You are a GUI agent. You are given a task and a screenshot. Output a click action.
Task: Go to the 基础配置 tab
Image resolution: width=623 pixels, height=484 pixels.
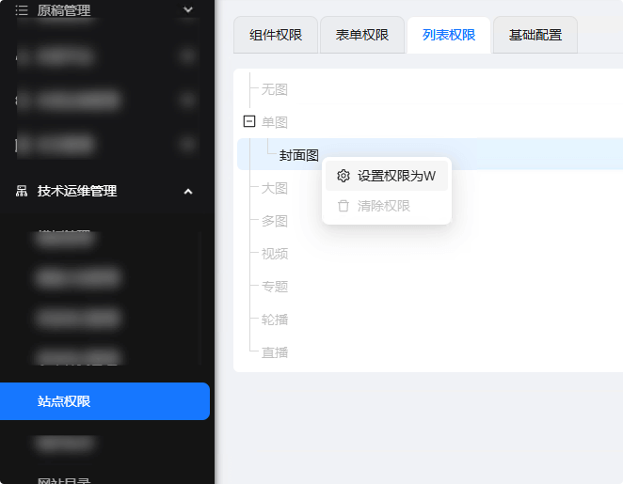point(535,36)
